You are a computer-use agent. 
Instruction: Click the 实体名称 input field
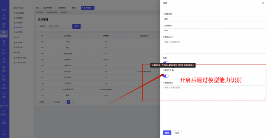click(214, 19)
